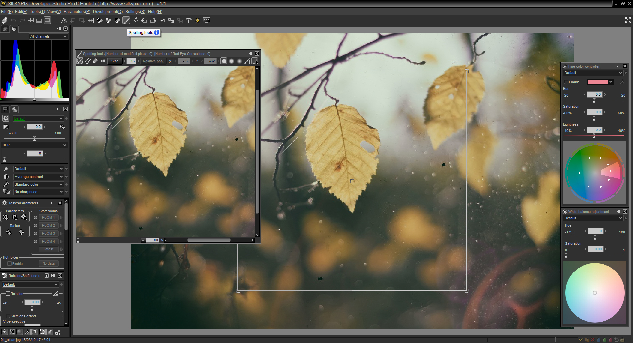Click the trimming scissors tool icon
633x343 pixels.
[x=135, y=20]
